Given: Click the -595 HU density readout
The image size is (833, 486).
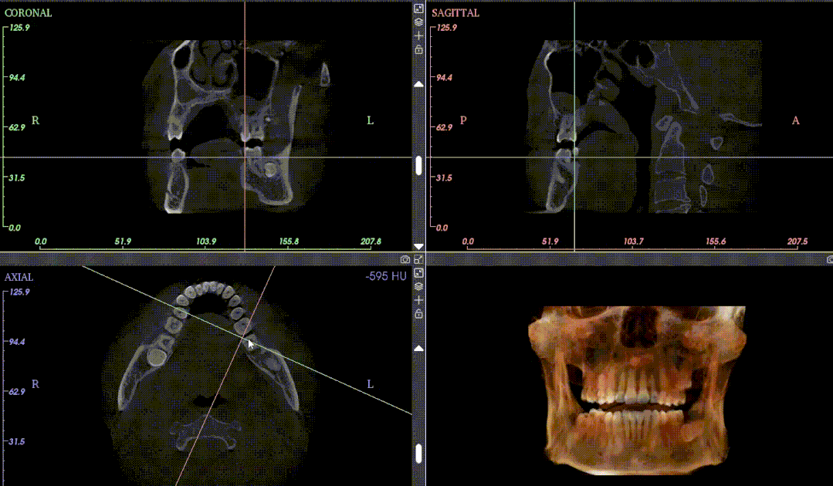Looking at the screenshot, I should 386,276.
